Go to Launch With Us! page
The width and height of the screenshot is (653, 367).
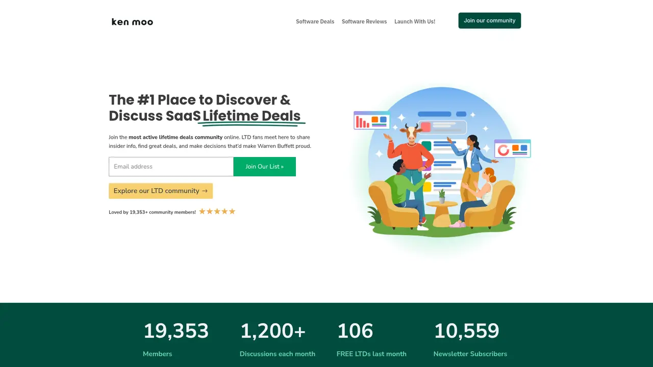tap(415, 21)
